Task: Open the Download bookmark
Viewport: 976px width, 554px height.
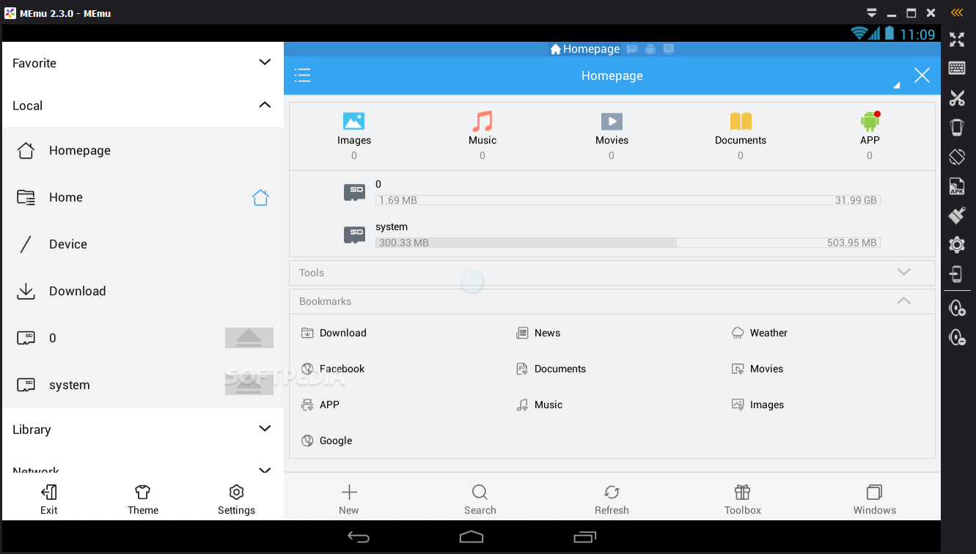Action: [334, 333]
